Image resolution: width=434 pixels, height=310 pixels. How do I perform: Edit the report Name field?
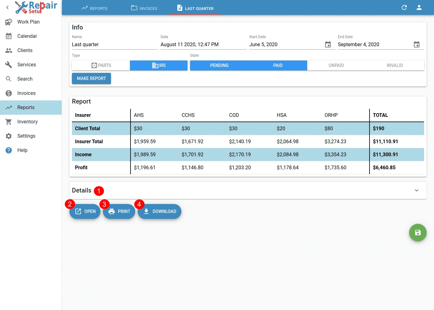115,45
